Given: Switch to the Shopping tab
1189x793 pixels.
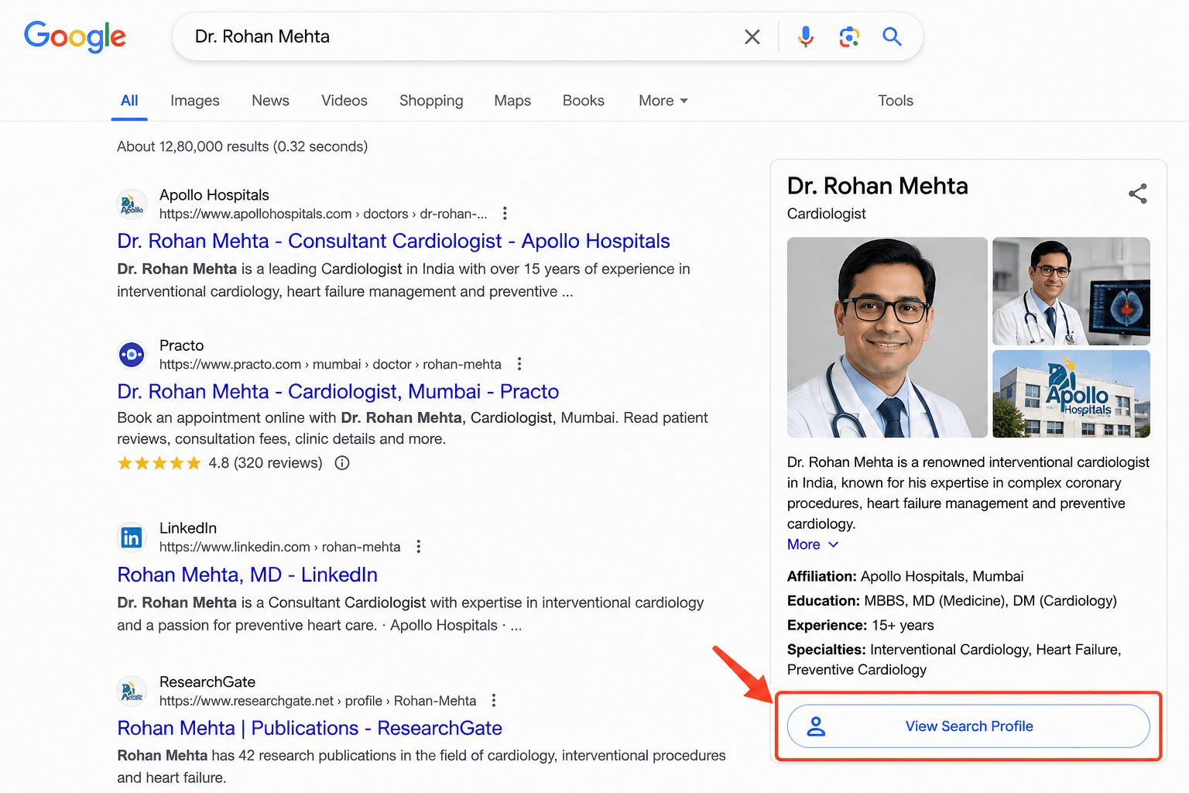Looking at the screenshot, I should pos(431,101).
